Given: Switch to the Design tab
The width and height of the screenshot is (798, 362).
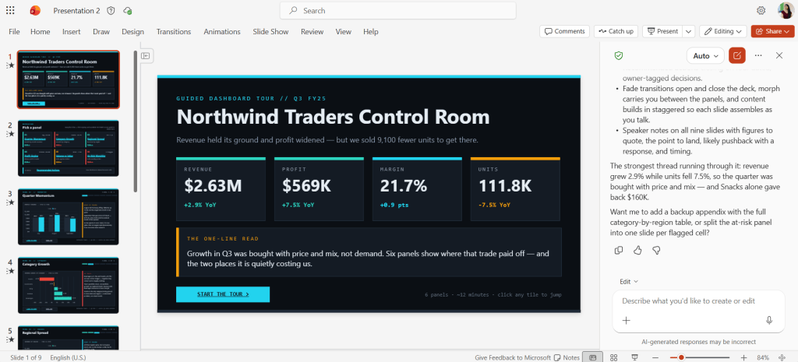Looking at the screenshot, I should coord(132,31).
